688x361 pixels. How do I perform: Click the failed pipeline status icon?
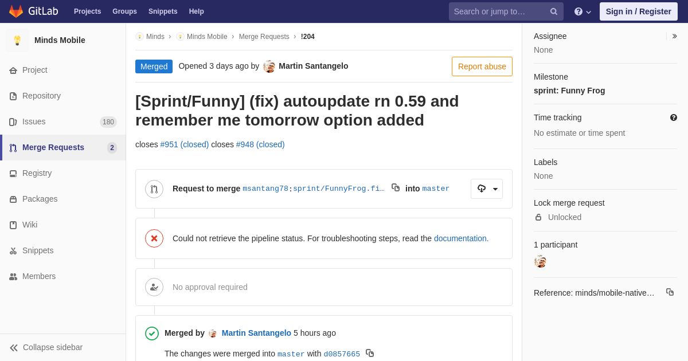coord(154,238)
